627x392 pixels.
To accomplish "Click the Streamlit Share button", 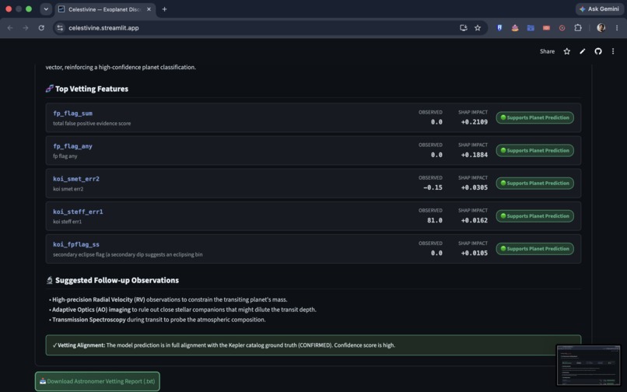I will point(547,51).
